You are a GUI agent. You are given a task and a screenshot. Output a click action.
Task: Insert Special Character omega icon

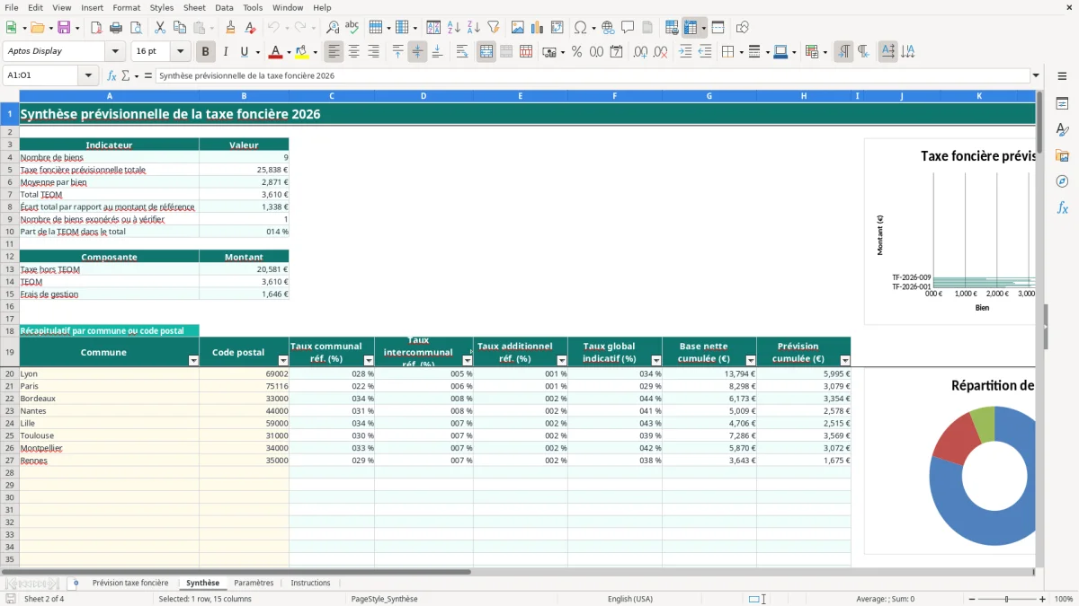click(580, 28)
